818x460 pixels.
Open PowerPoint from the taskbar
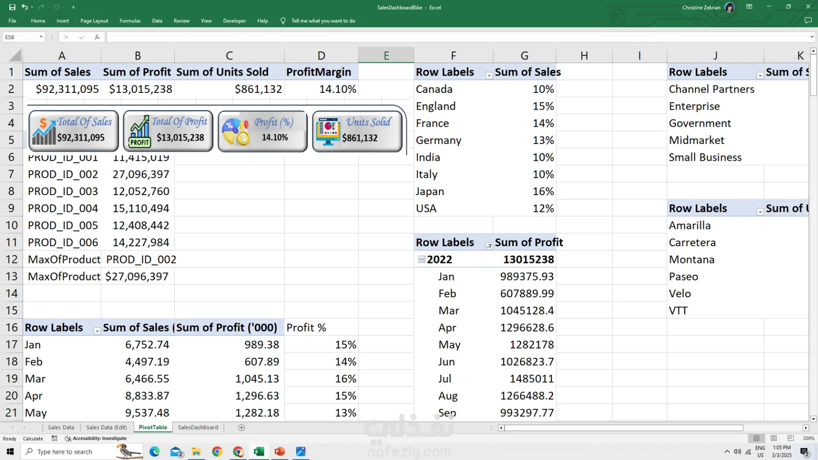[x=279, y=451]
